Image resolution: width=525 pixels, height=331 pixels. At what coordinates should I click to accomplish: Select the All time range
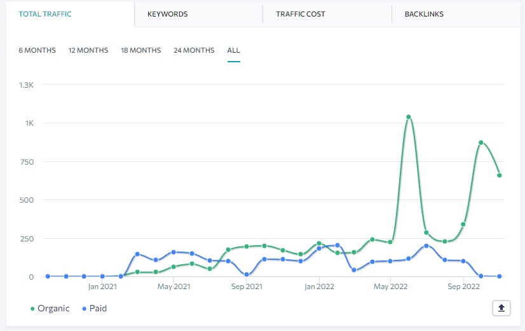[233, 50]
